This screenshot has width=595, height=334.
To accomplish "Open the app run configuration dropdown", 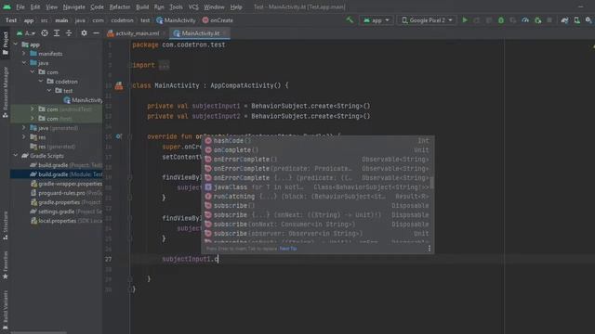I will (x=377, y=20).
